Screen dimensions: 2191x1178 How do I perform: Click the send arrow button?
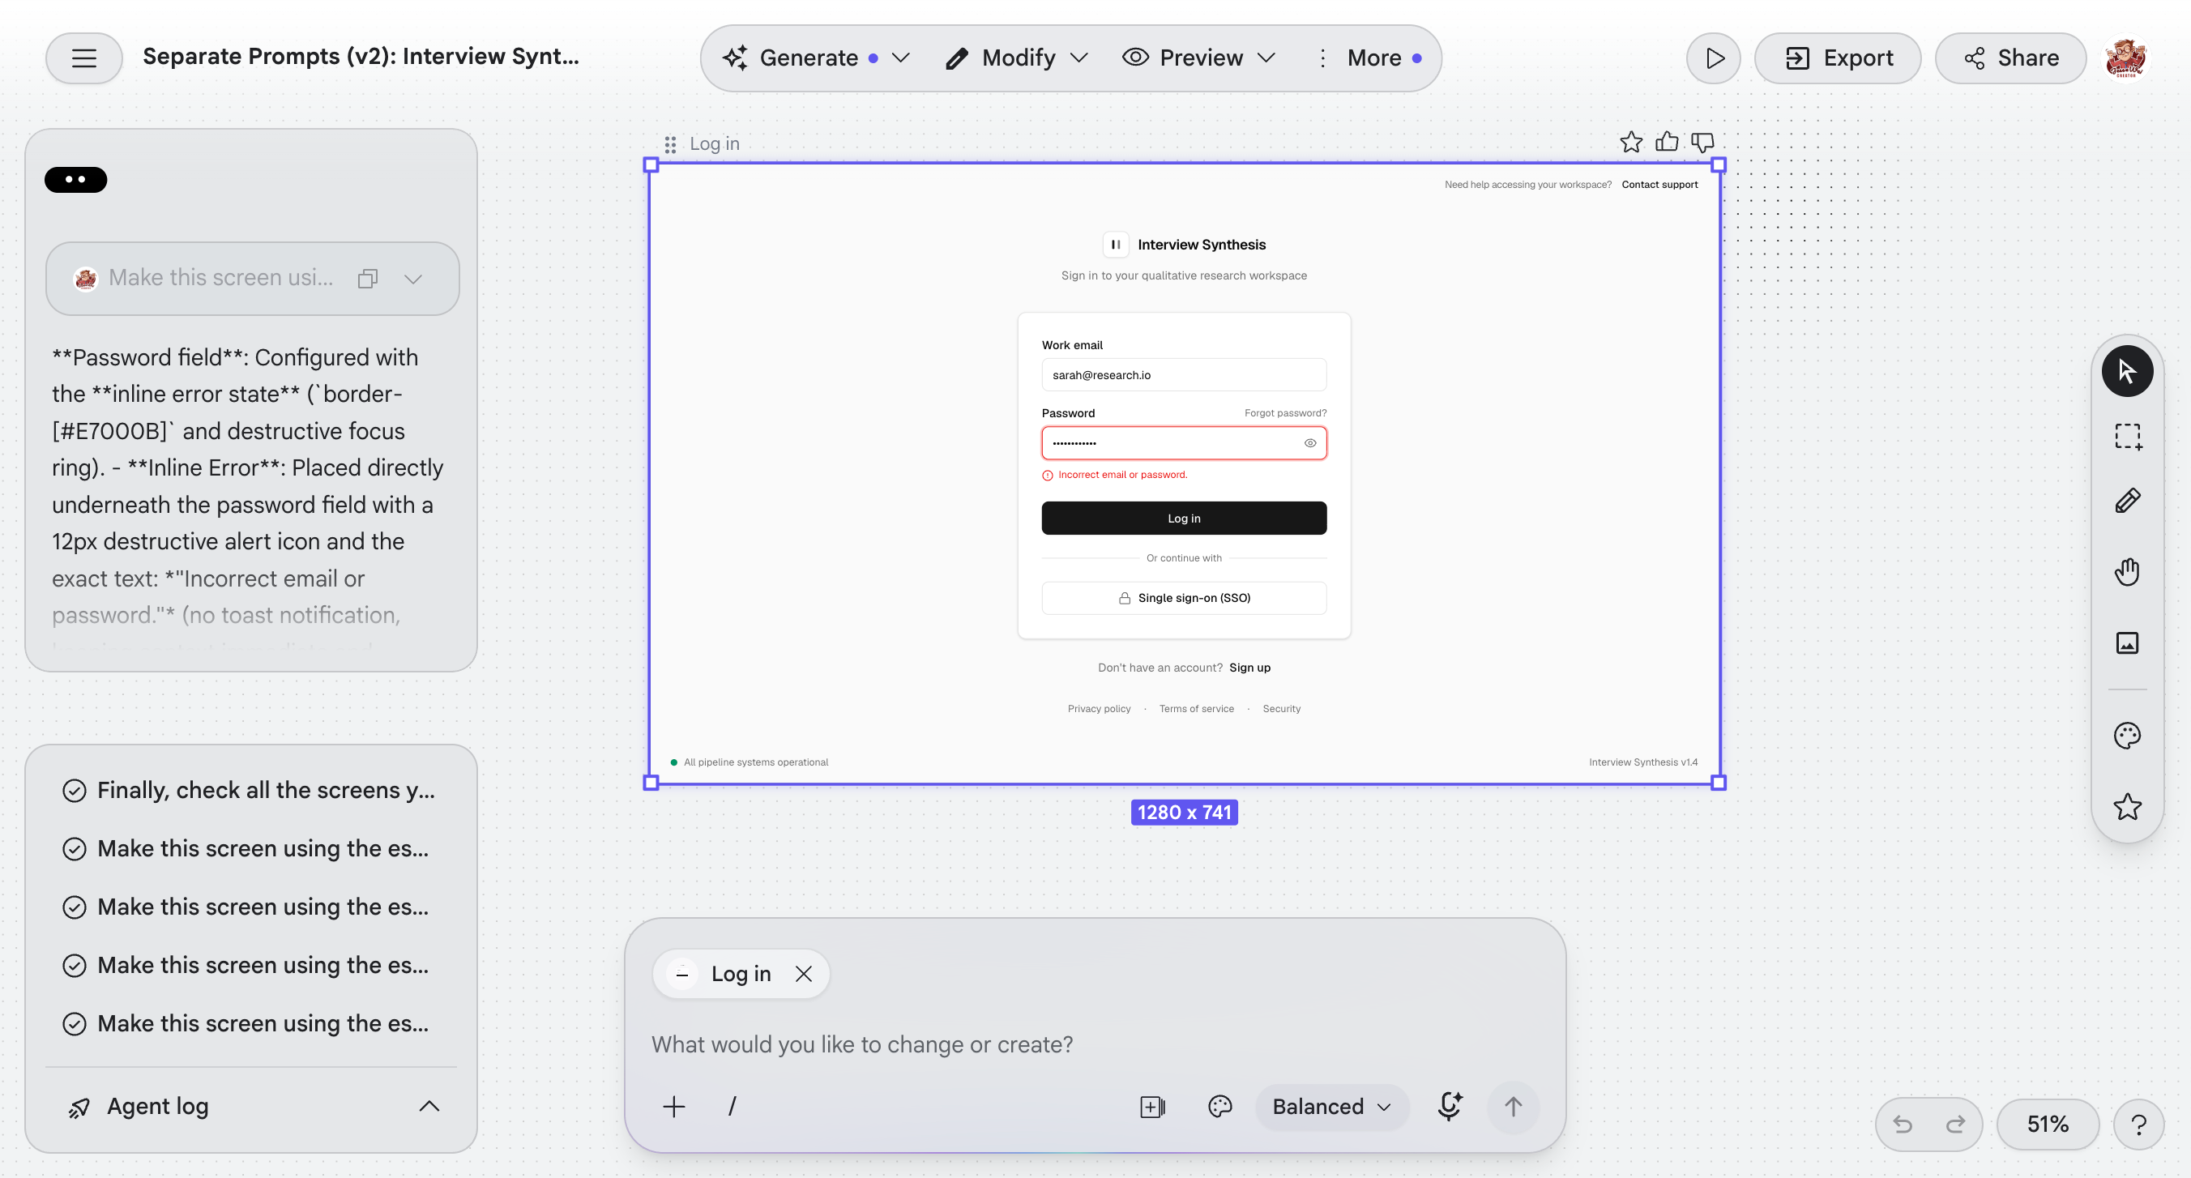click(1512, 1107)
